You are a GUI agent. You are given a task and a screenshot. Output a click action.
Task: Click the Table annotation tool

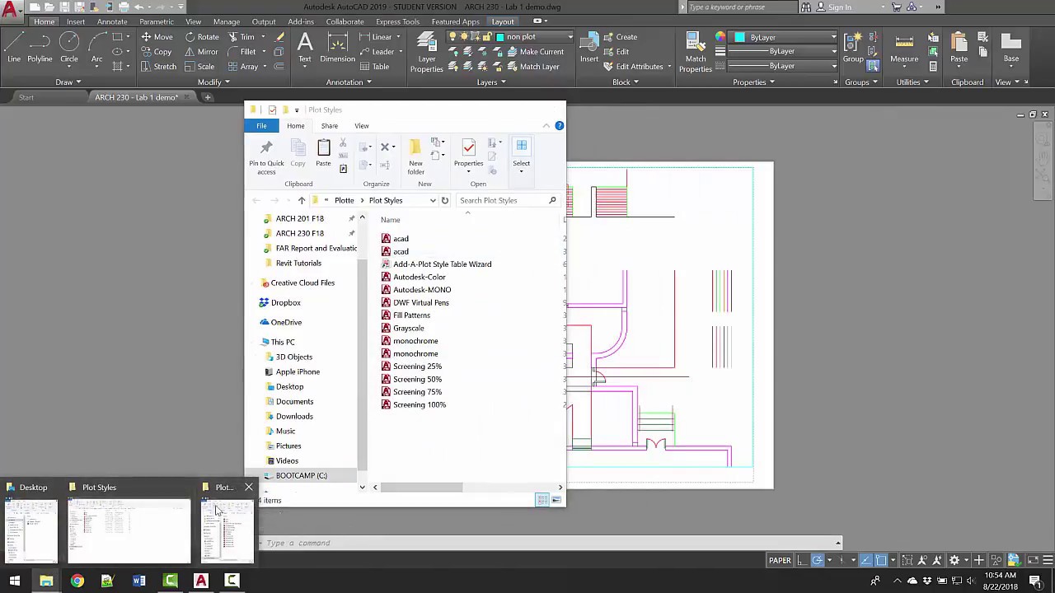[x=374, y=67]
